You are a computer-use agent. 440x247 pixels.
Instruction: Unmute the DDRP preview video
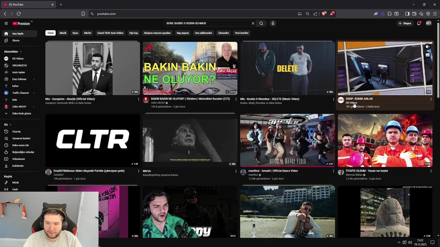click(428, 47)
